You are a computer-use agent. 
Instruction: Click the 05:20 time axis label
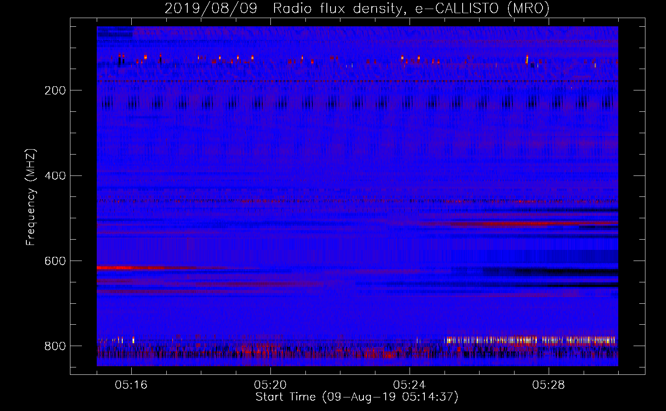point(270,385)
